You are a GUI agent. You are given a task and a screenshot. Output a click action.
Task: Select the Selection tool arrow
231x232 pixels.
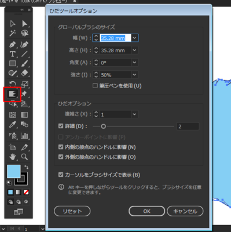pyautogui.click(x=13, y=24)
